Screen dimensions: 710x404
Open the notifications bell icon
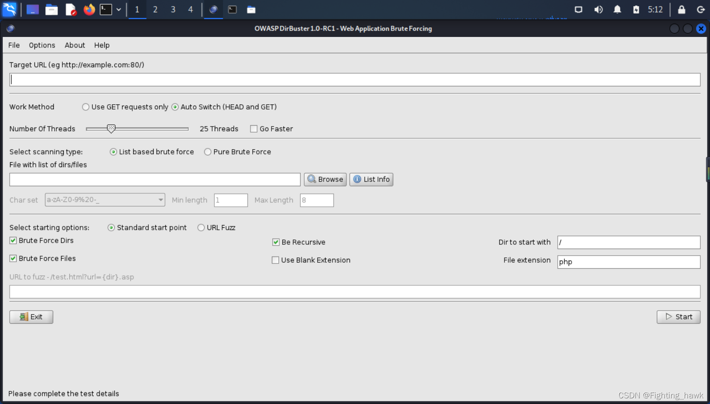[617, 10]
